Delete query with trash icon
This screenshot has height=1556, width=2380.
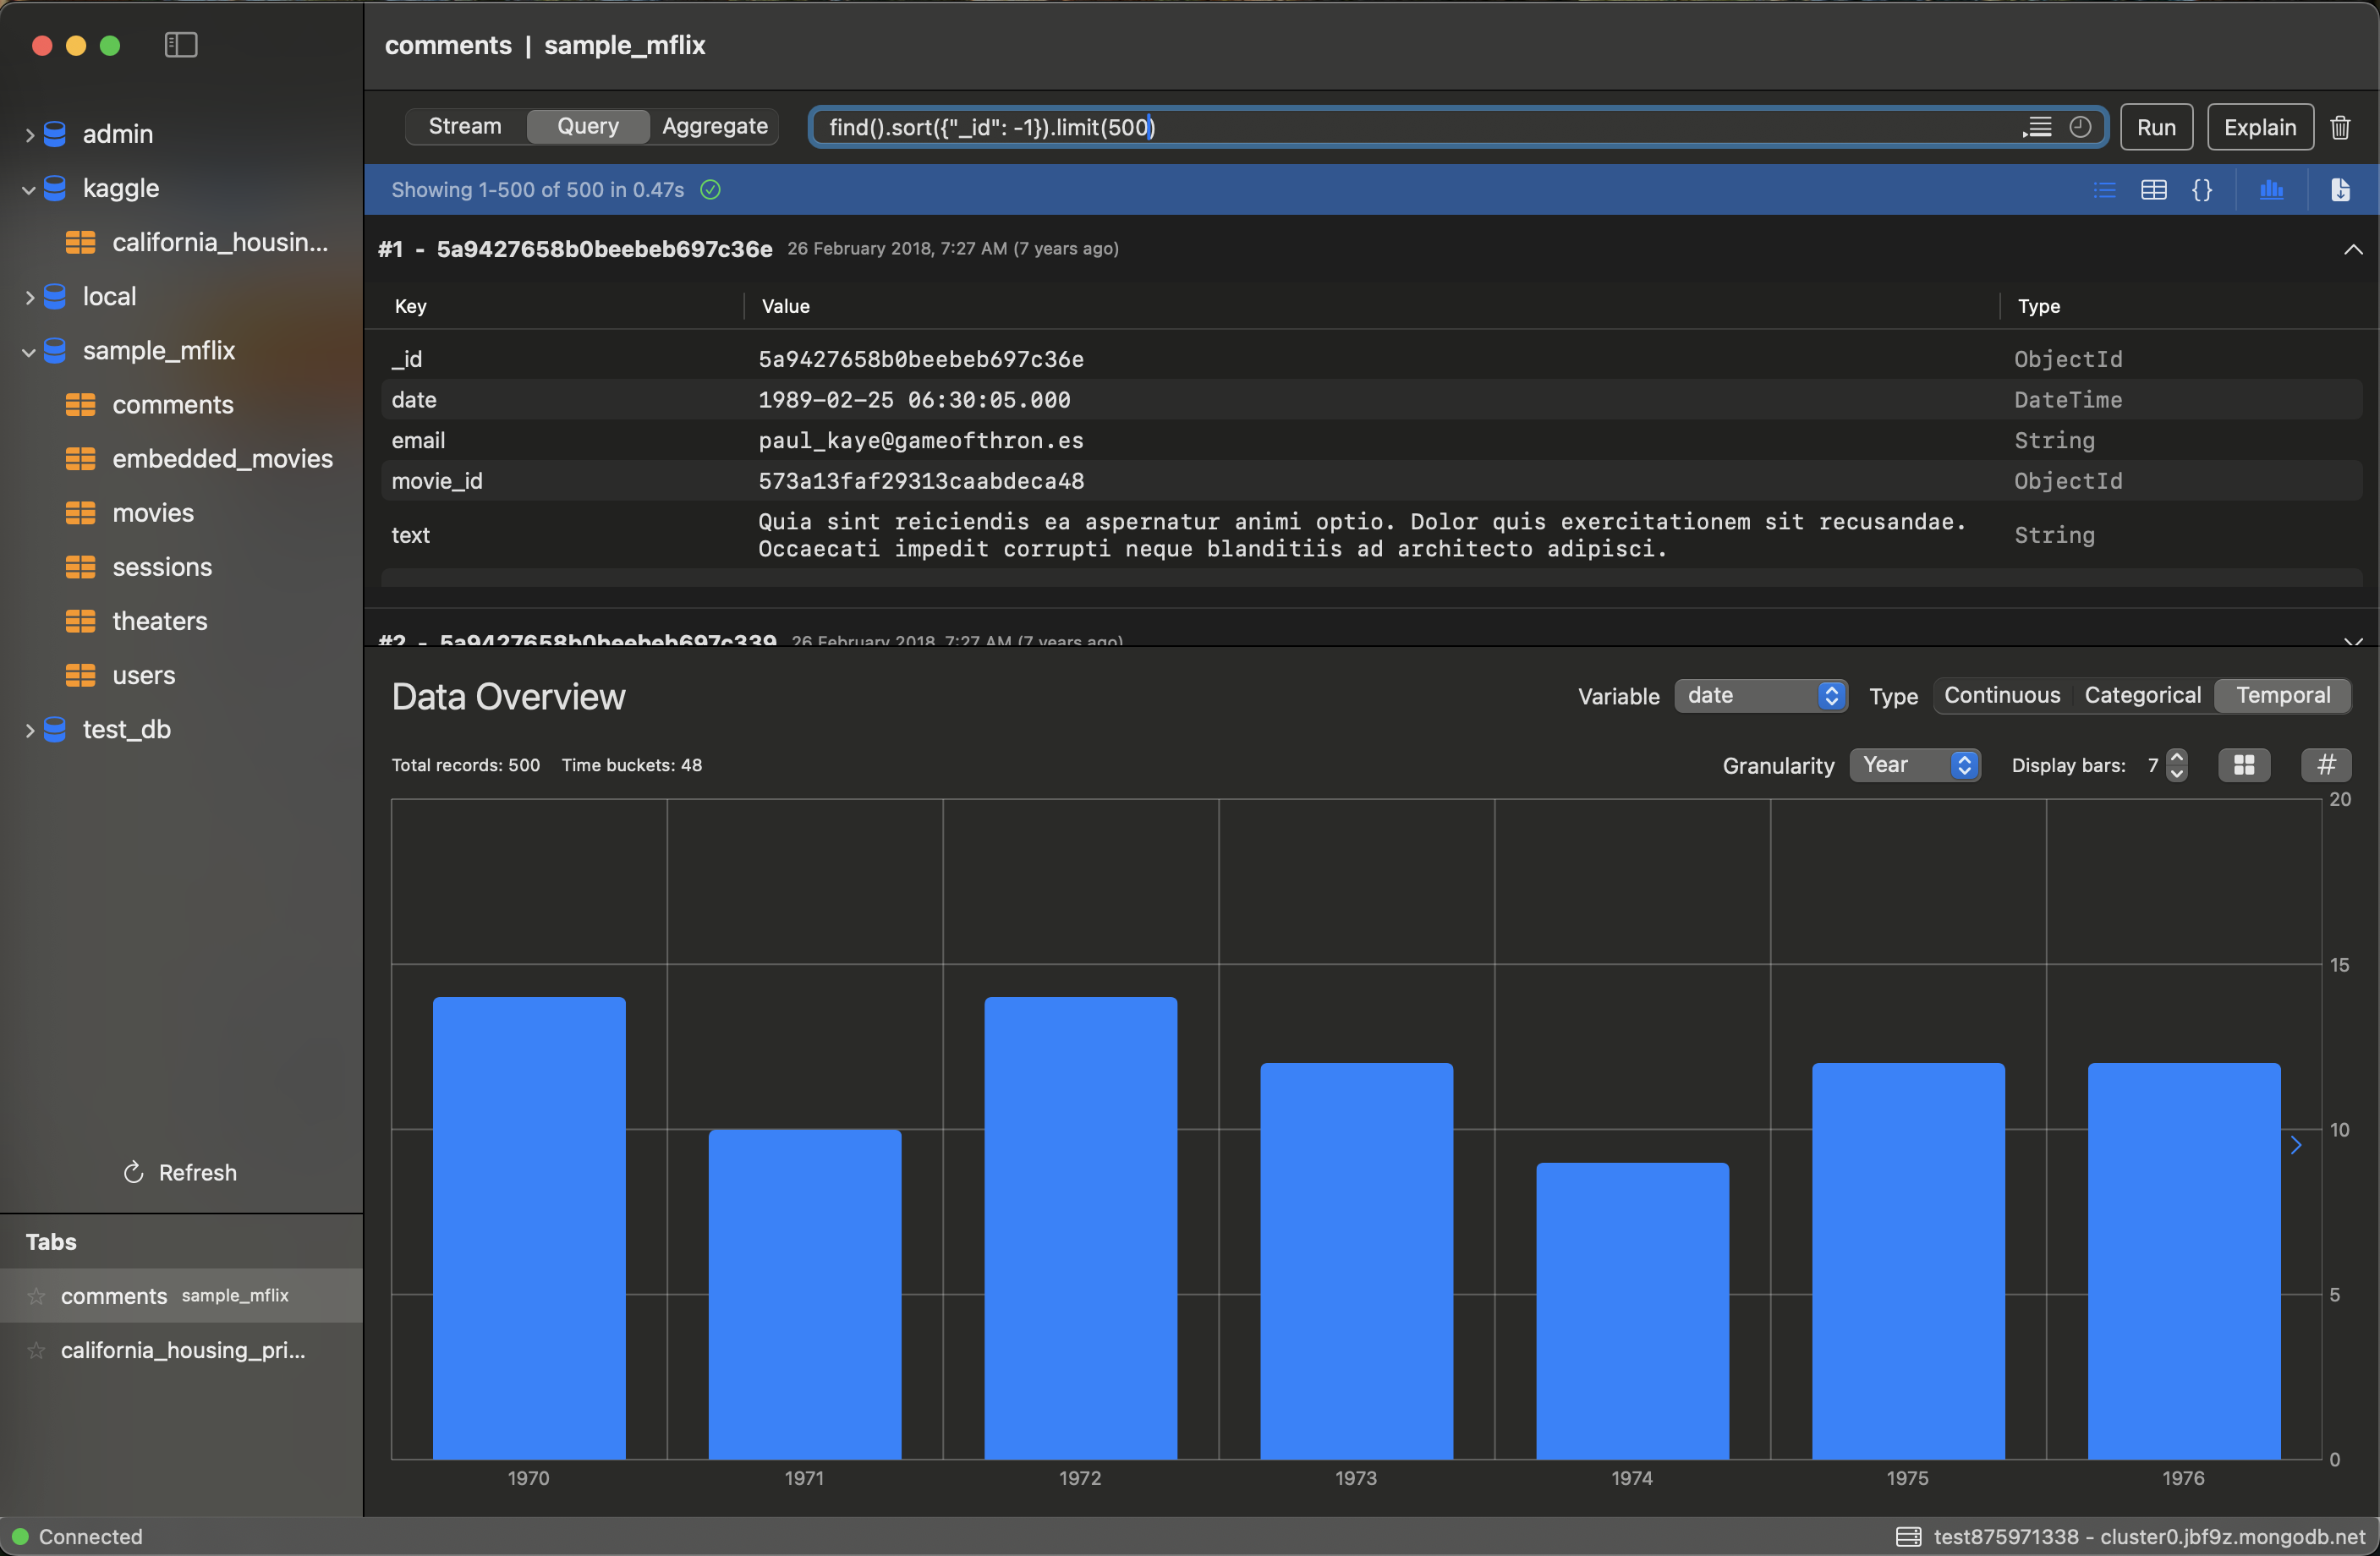coord(2340,127)
